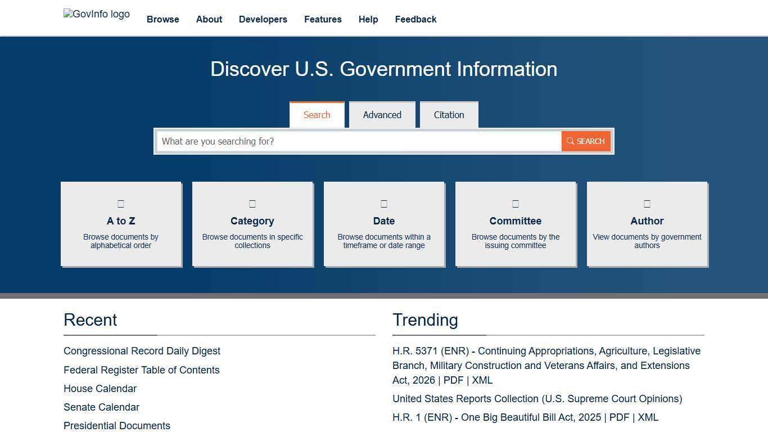This screenshot has width=768, height=432.
Task: Open Congressional Record Daily Digest
Action: click(142, 351)
